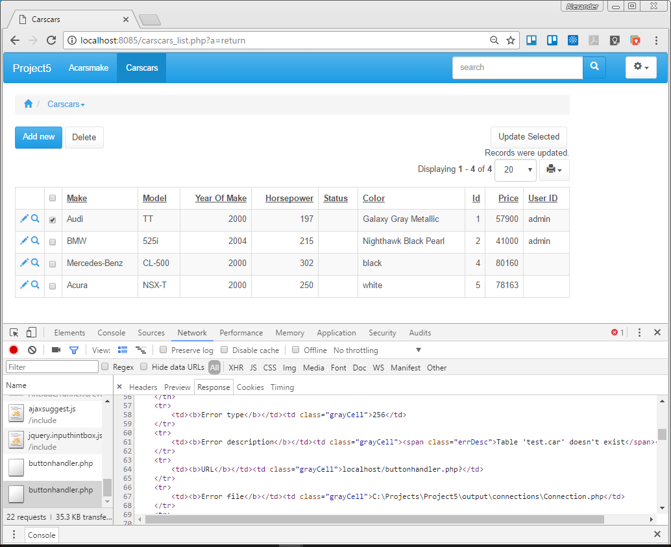Screen dimensions: 671x547
Task: Clear the network requests list
Action: [x=32, y=350]
